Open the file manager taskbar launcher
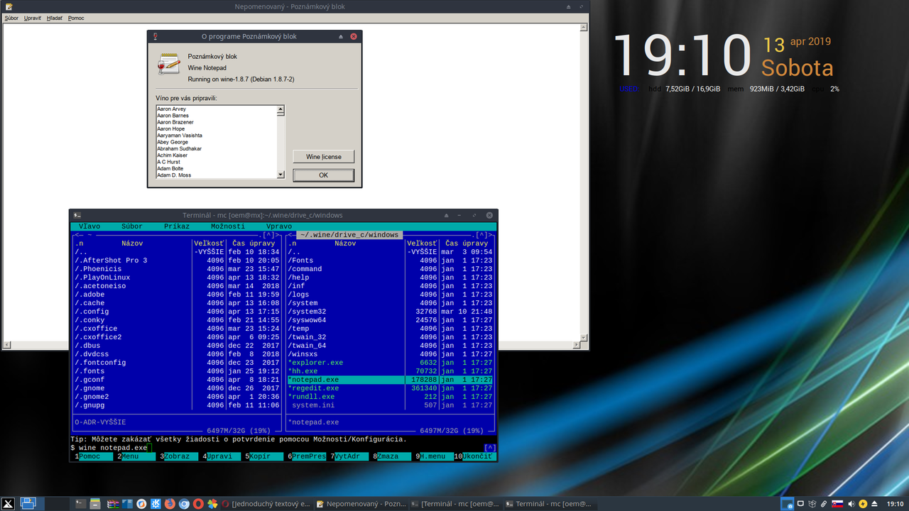The width and height of the screenshot is (909, 511). tap(94, 504)
